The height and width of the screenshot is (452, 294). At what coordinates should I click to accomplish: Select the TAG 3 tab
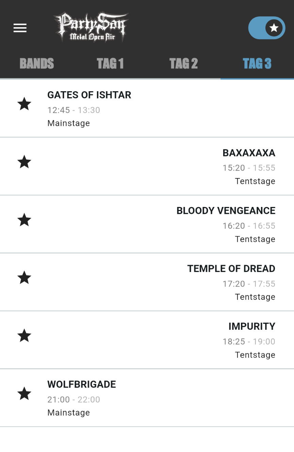[x=257, y=64]
